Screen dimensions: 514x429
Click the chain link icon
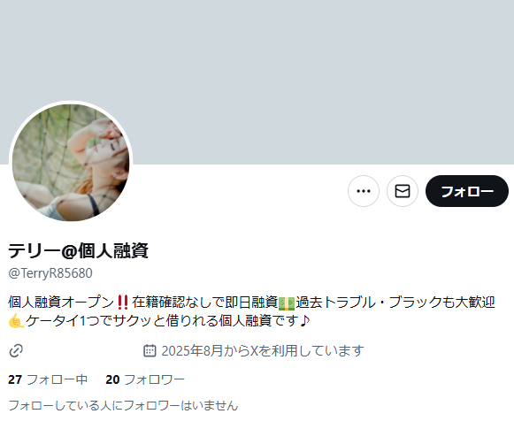tap(16, 350)
